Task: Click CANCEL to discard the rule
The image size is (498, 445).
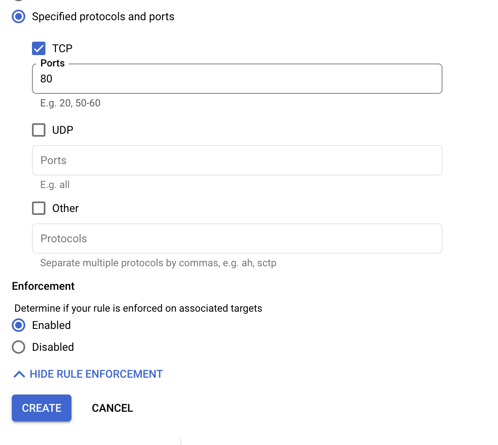Action: (112, 408)
